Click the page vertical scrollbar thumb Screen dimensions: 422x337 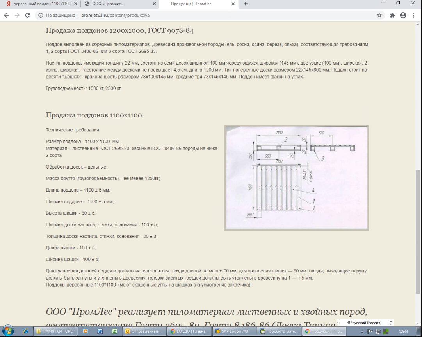[x=418, y=232]
